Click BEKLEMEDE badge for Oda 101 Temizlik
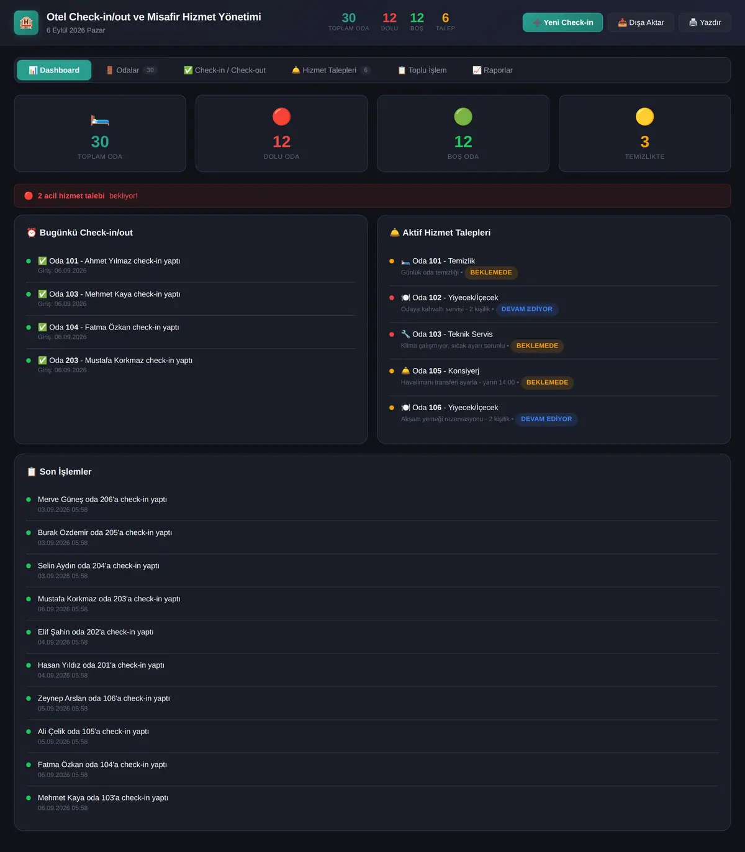This screenshot has height=852, width=745. tap(491, 272)
